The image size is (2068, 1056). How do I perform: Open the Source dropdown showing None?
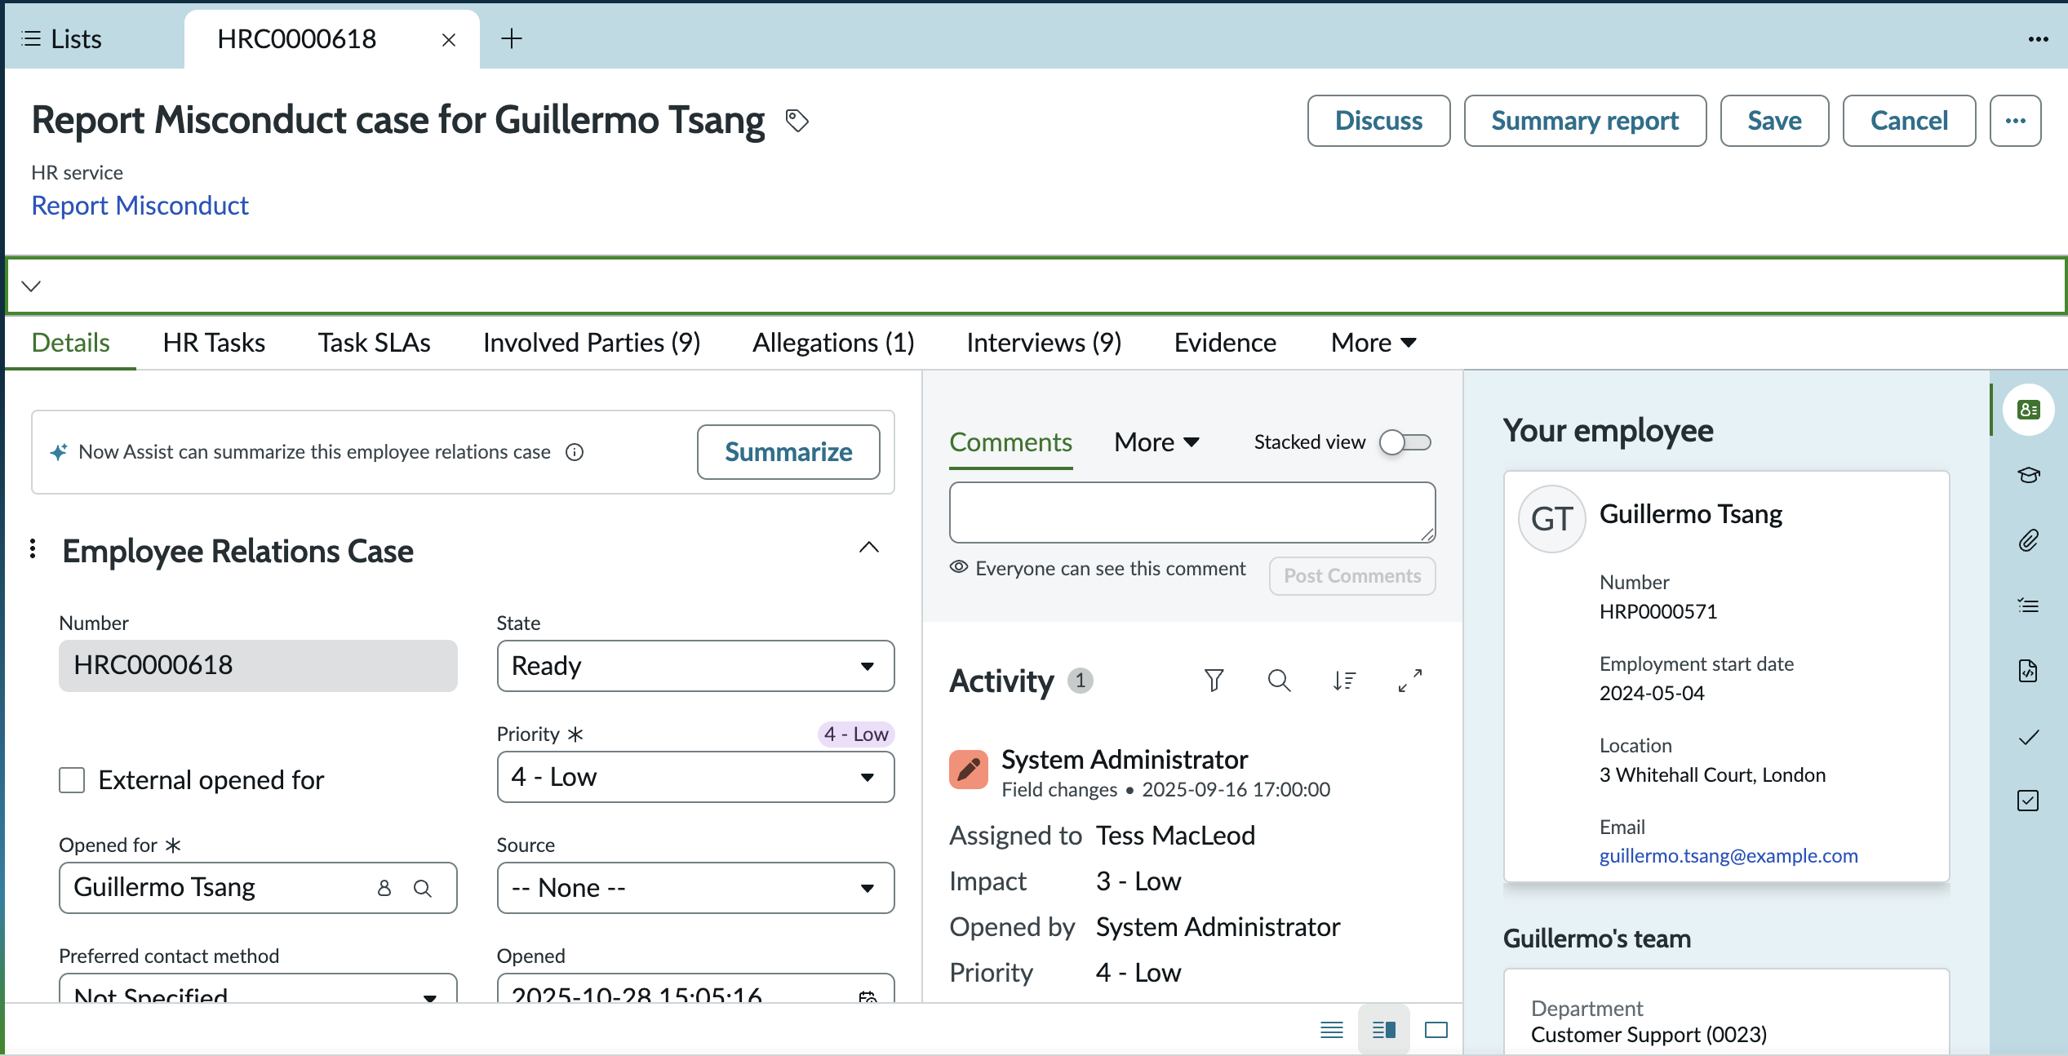695,888
